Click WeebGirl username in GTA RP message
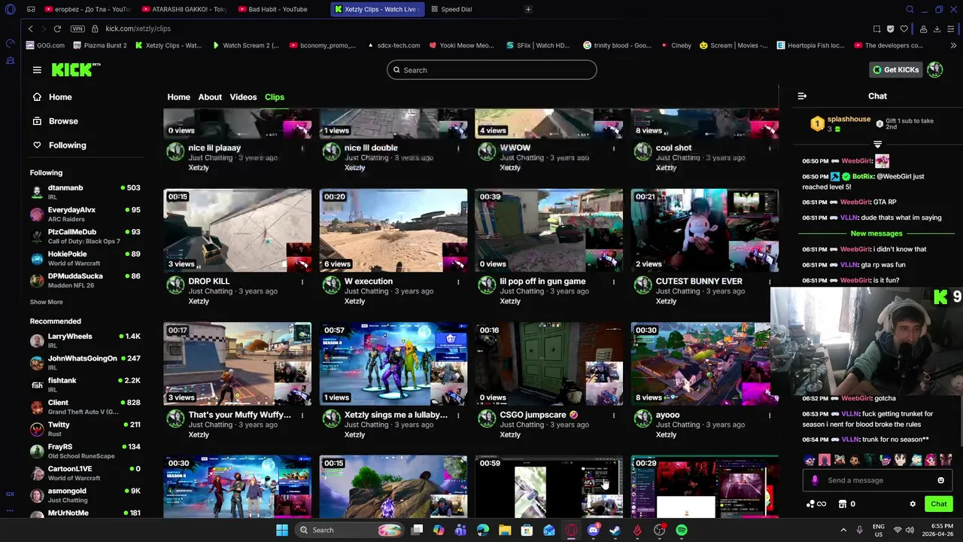The image size is (963, 542). (x=855, y=202)
